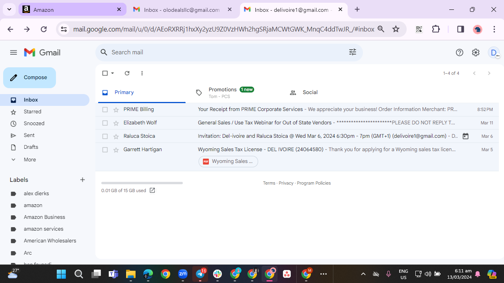Open the Gmail main menu hamburger icon
Viewport: 504px width, 283px height.
click(x=13, y=52)
